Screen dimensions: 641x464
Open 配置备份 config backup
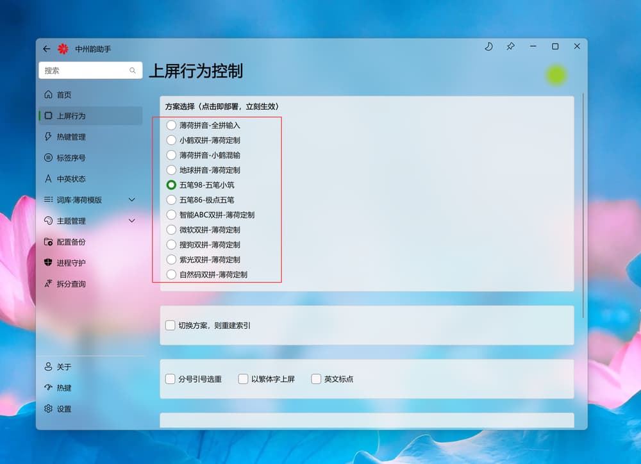[x=71, y=242]
